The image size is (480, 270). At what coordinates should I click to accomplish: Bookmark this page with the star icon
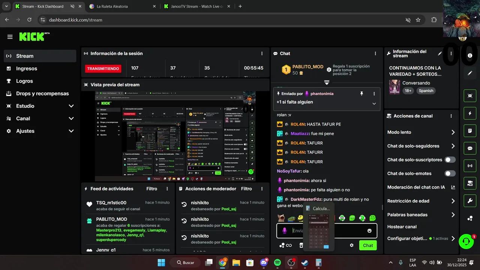(418, 20)
